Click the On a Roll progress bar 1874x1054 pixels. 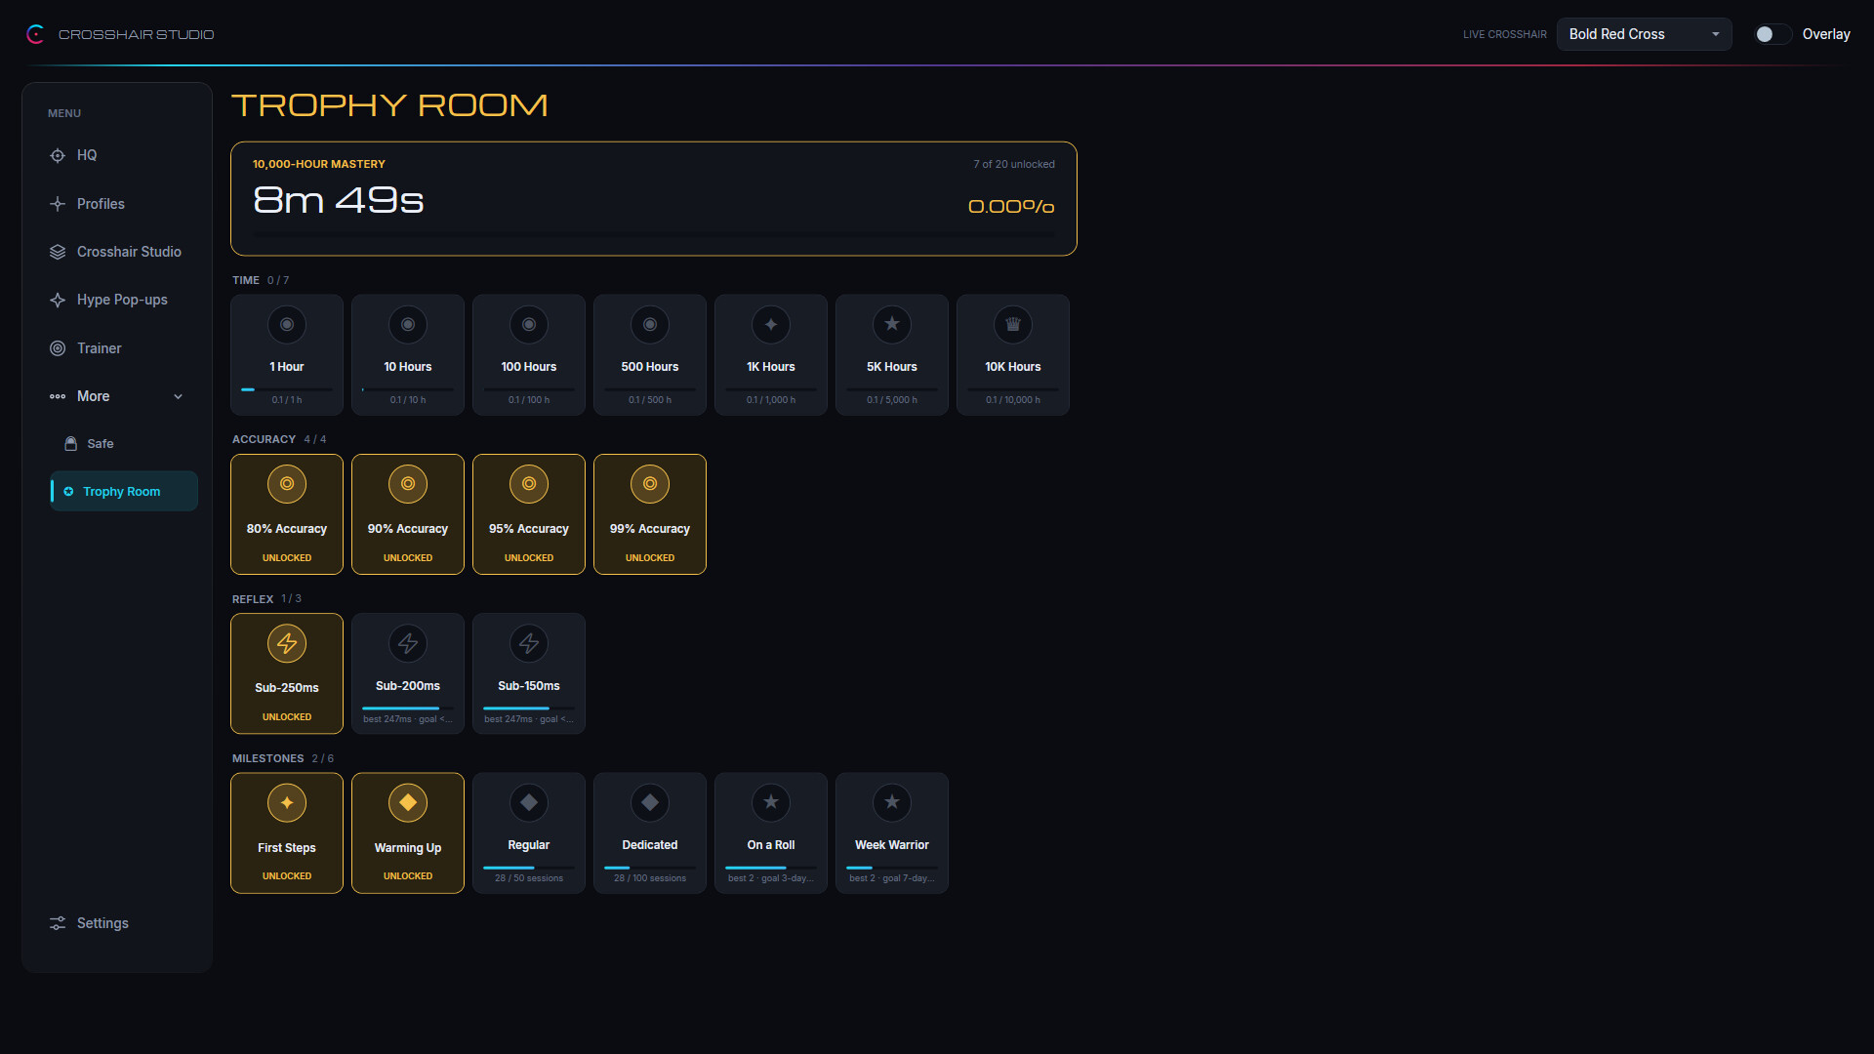[x=771, y=868]
